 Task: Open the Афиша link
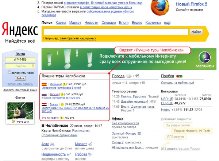(118, 119)
